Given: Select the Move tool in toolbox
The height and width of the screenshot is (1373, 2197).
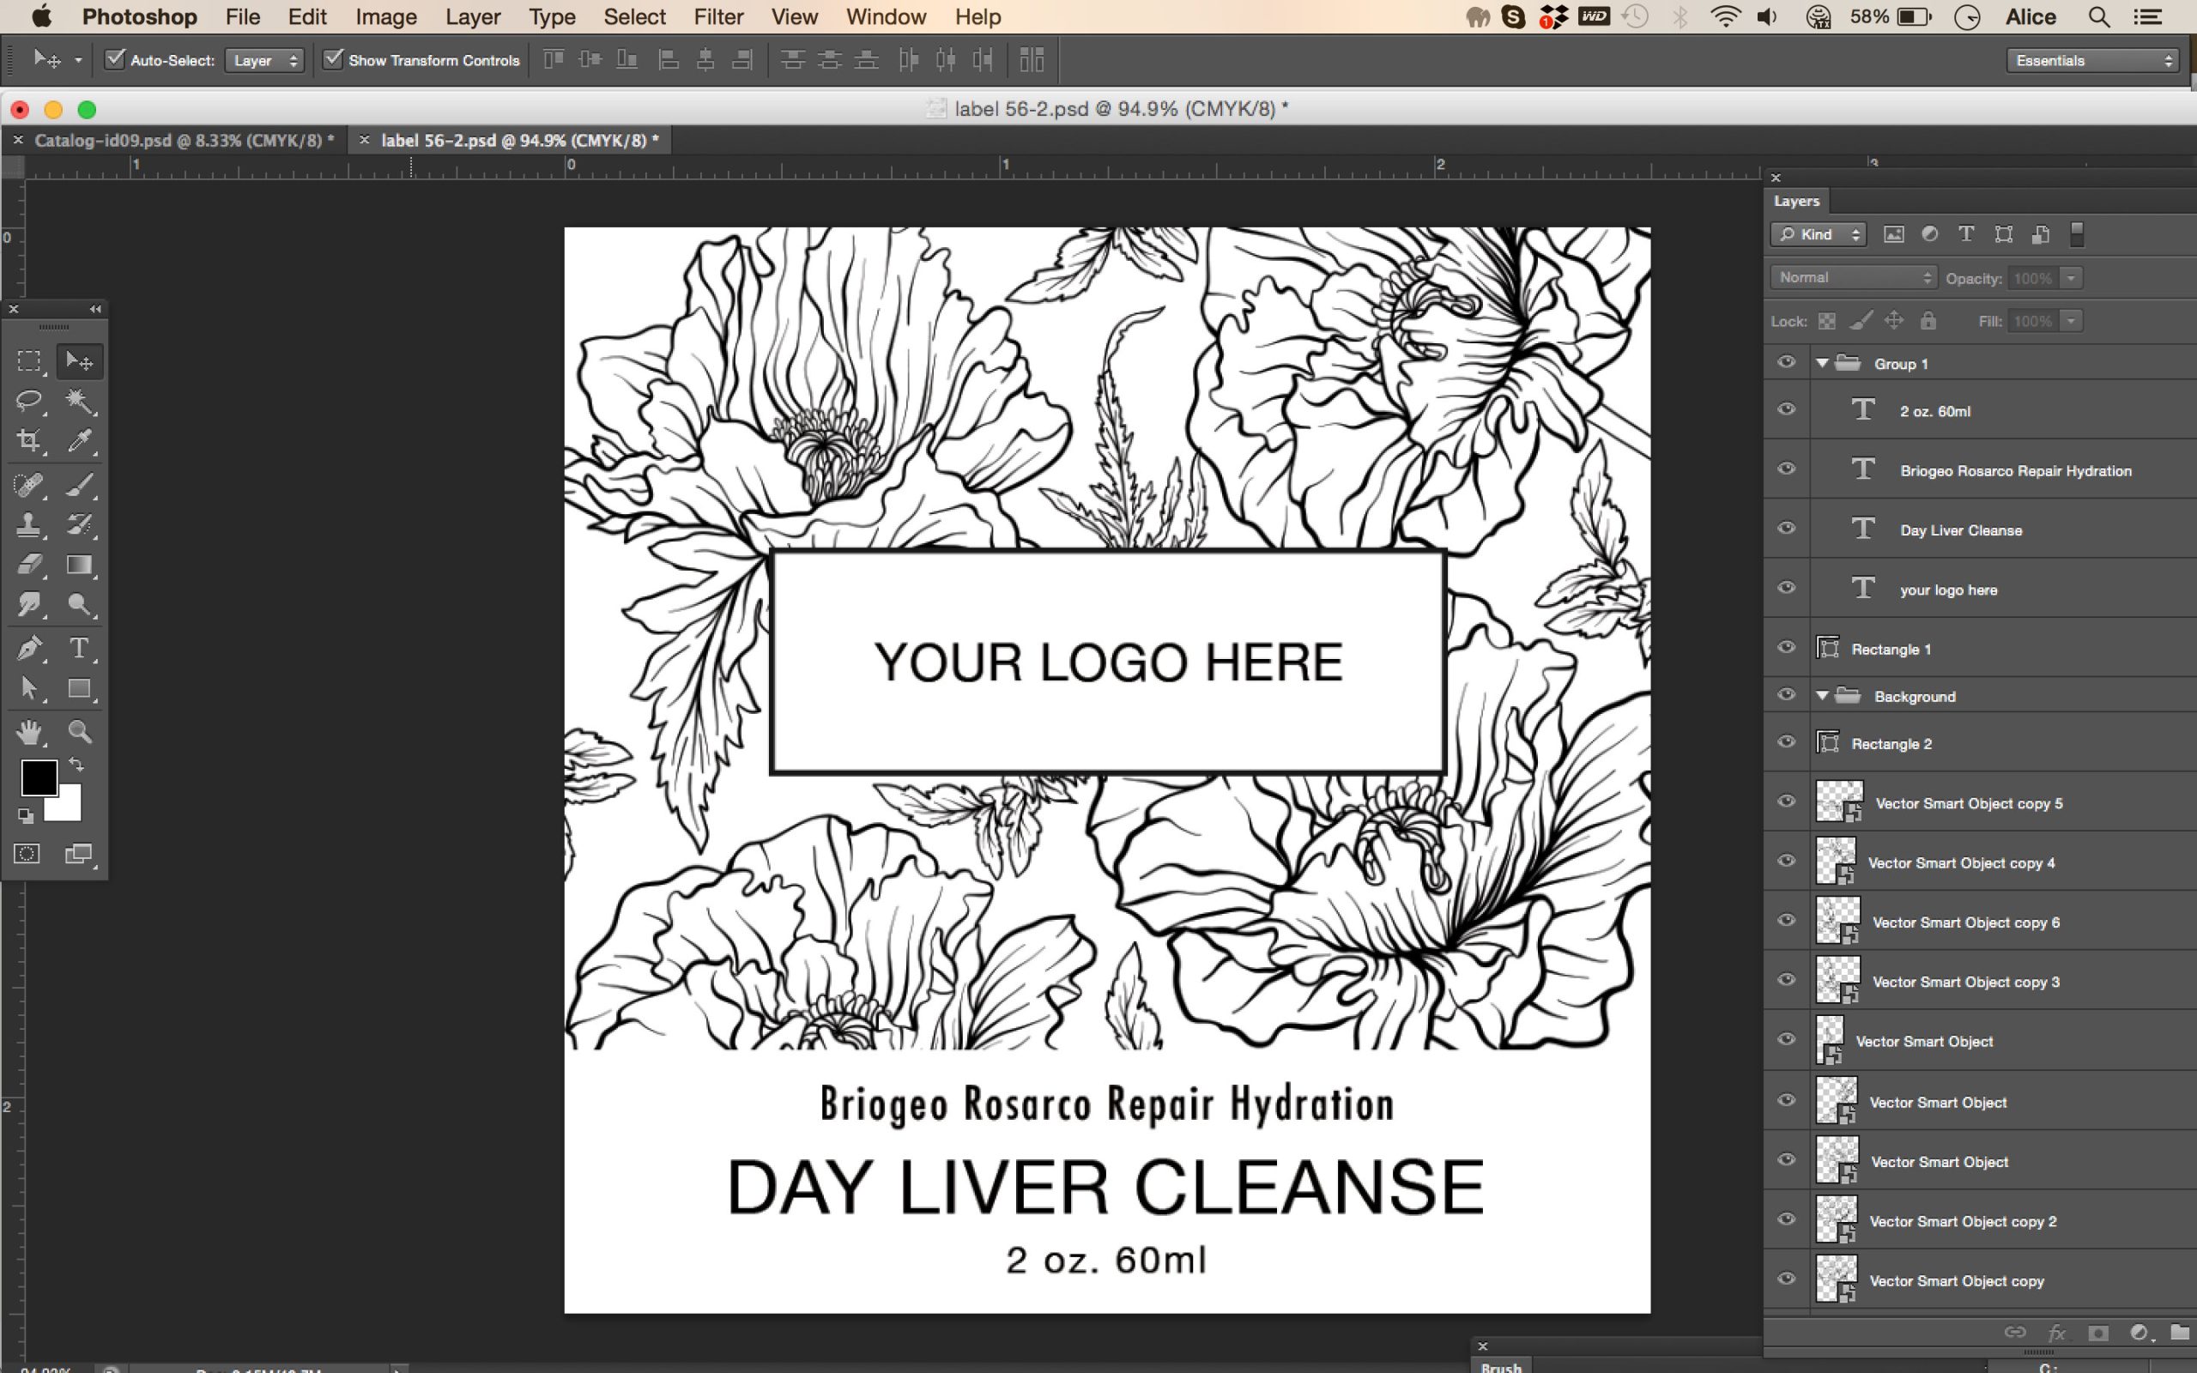Looking at the screenshot, I should pyautogui.click(x=79, y=361).
